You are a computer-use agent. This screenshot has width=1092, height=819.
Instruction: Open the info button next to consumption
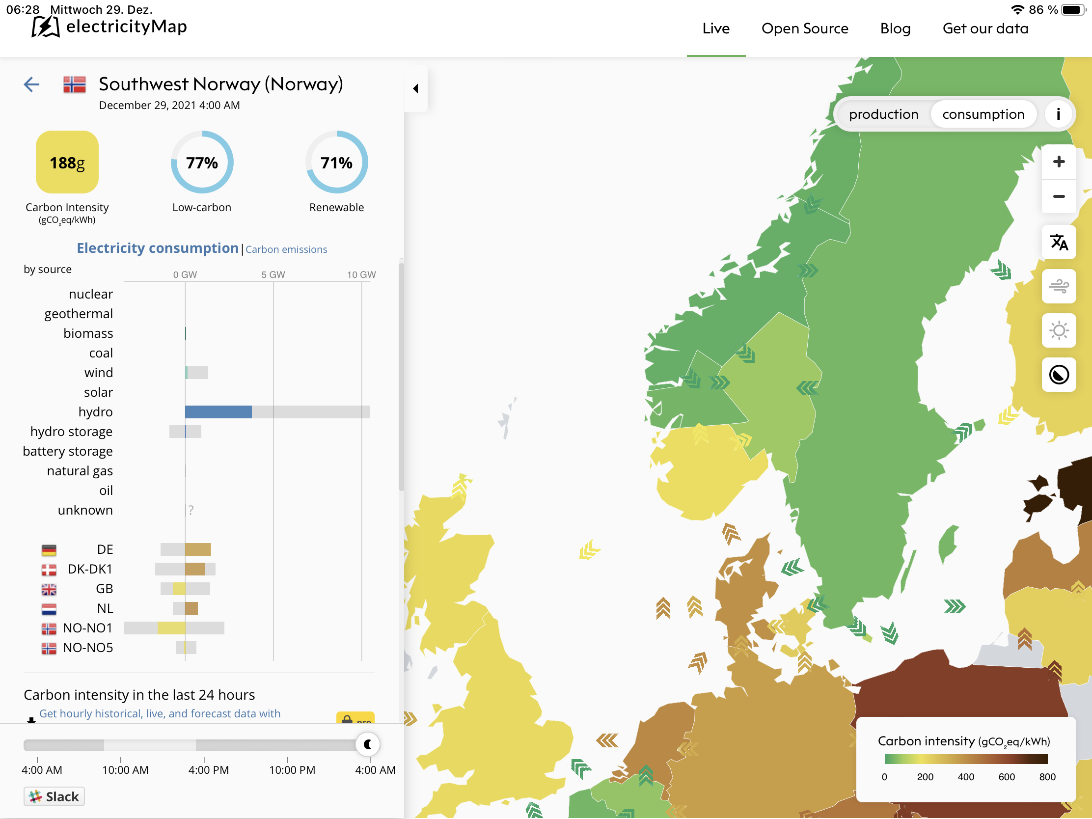tap(1058, 114)
